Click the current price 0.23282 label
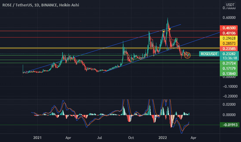The image size is (241, 142). coord(229,54)
